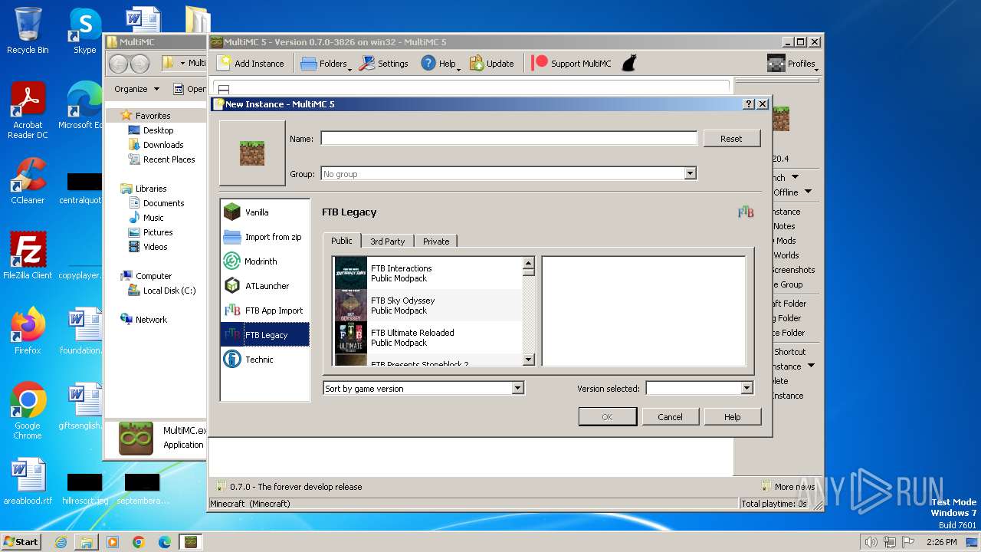The height and width of the screenshot is (552, 981).
Task: Click the FTB logo in the header
Action: (x=745, y=212)
